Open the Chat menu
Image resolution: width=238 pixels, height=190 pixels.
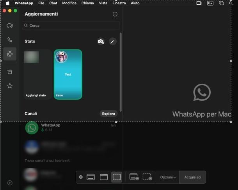53,3
